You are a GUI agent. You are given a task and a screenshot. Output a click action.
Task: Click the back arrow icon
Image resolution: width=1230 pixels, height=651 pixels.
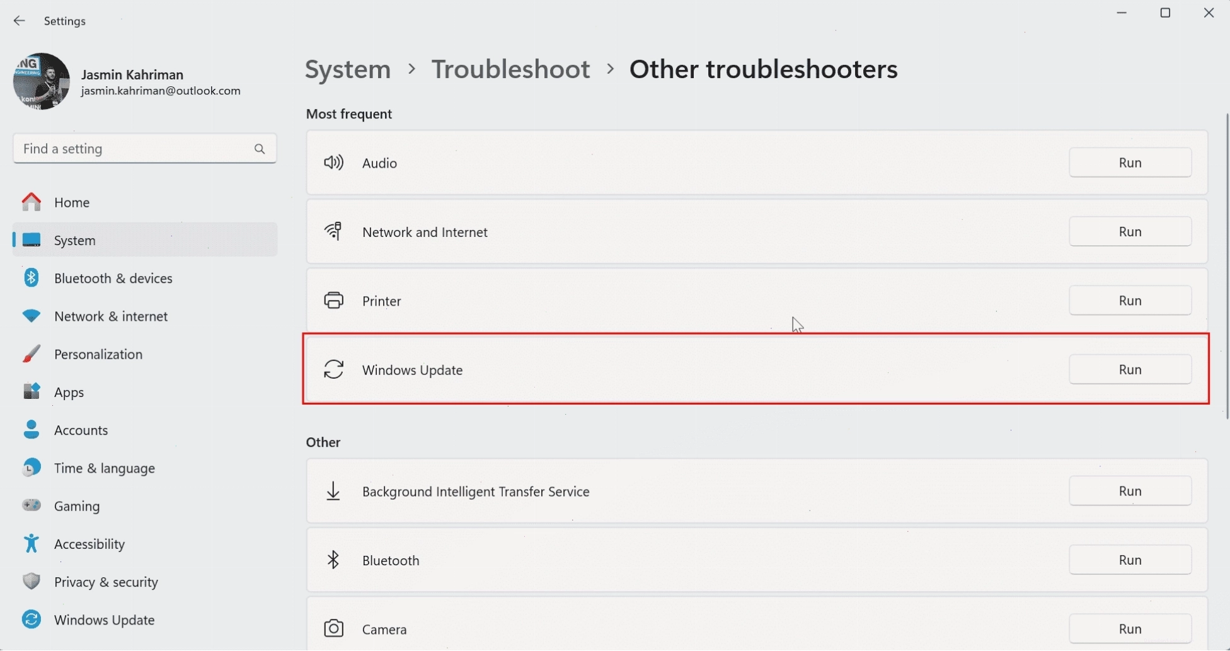pos(20,21)
